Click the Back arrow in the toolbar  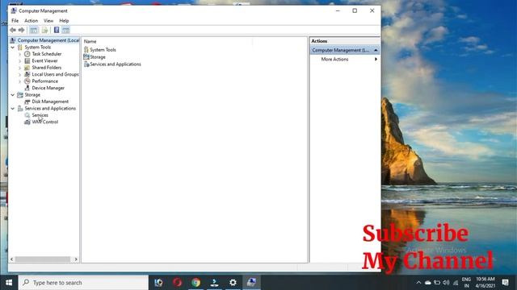tap(13, 31)
